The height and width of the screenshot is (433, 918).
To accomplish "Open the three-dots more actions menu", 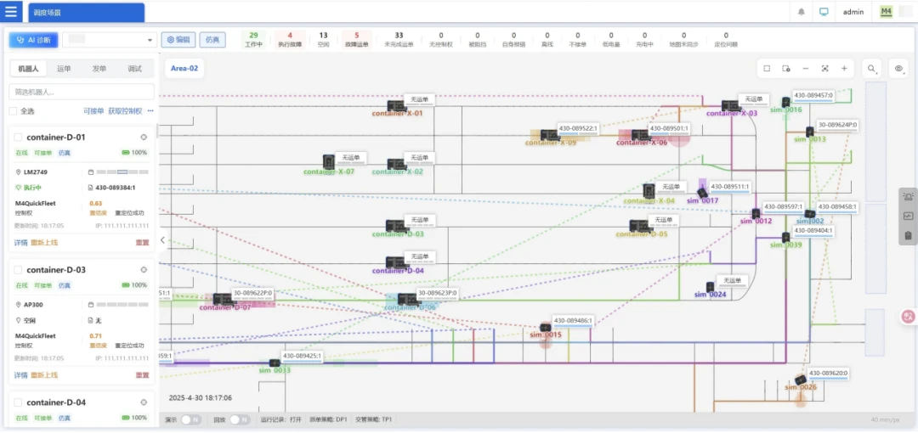I will 150,110.
